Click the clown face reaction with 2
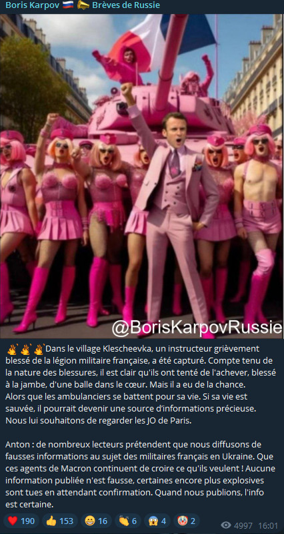Screen dimensions: 284x534 pyautogui.click(x=187, y=521)
